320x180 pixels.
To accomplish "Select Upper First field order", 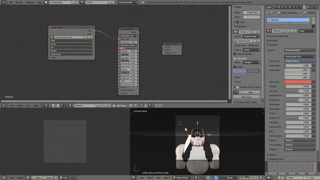I will (x=240, y=71).
